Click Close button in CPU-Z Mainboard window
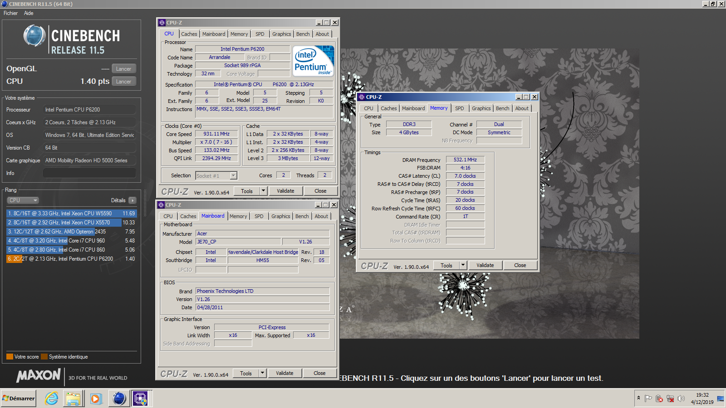Screen dimensions: 726x408 319,373
